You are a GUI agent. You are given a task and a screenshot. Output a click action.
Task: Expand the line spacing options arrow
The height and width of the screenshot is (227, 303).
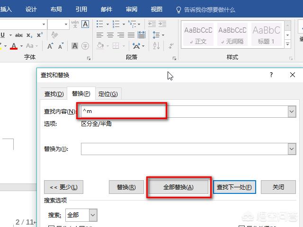(163, 35)
